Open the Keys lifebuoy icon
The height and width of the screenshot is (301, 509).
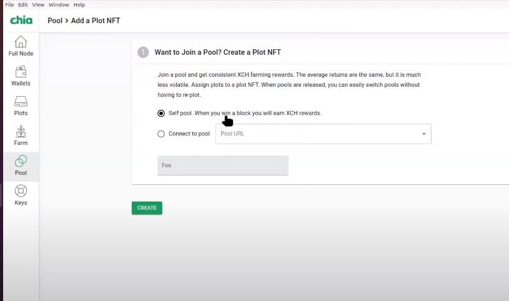(x=21, y=190)
